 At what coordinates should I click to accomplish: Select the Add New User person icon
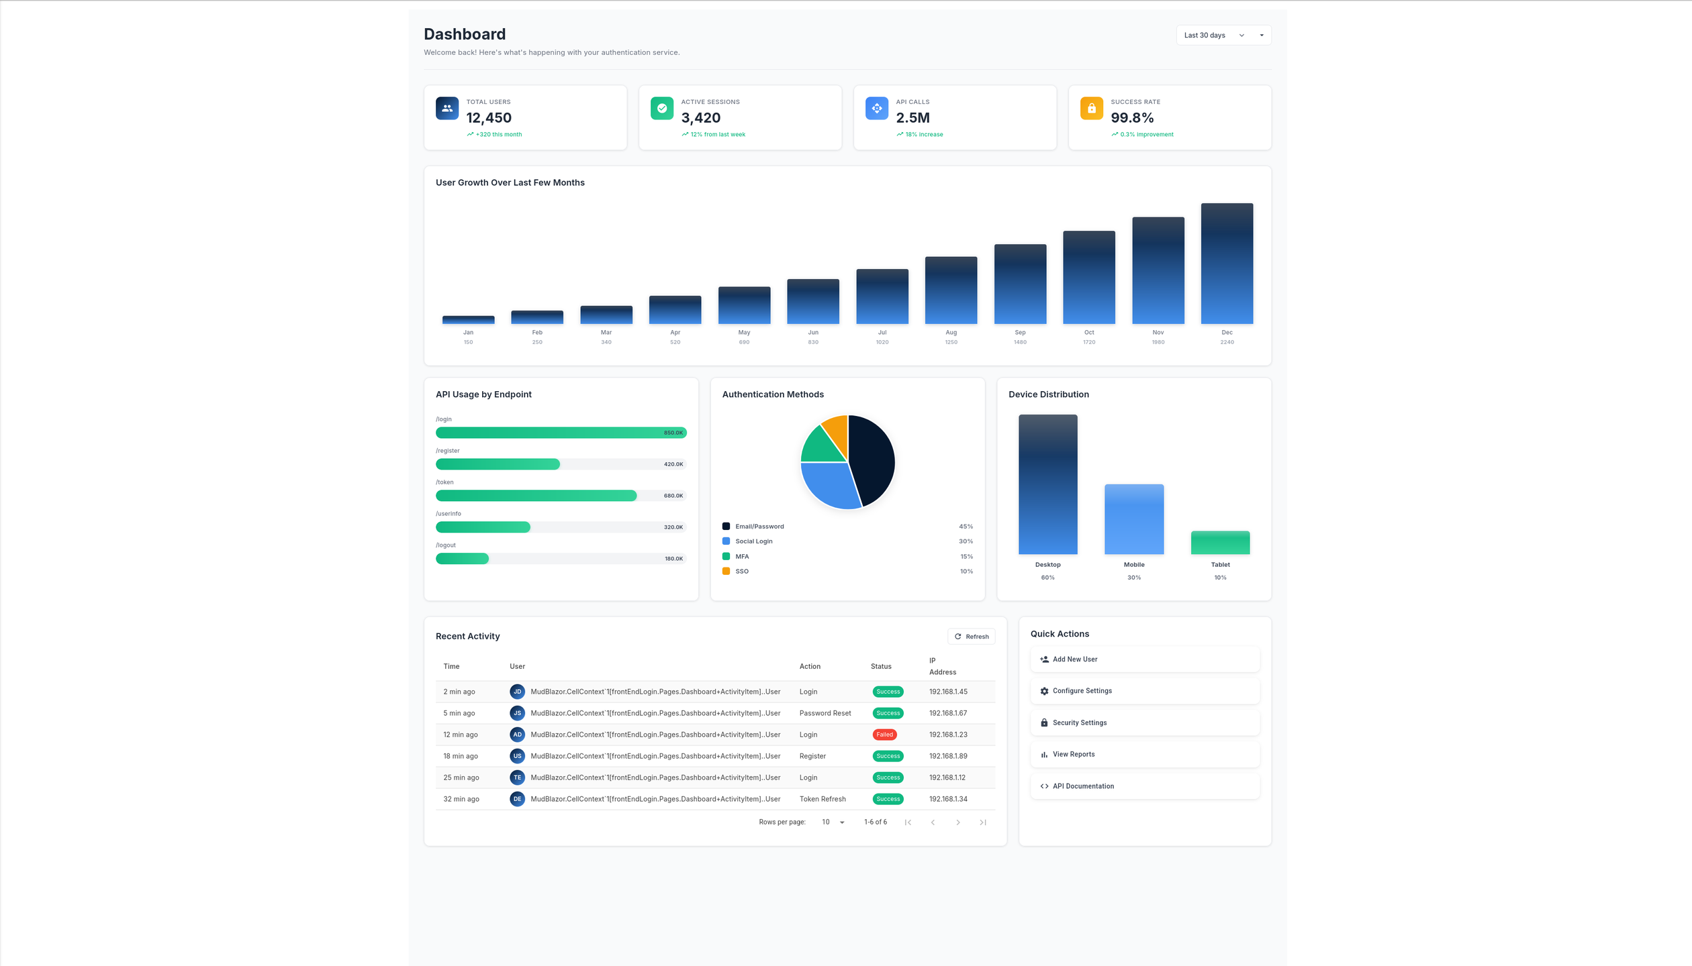(1045, 659)
